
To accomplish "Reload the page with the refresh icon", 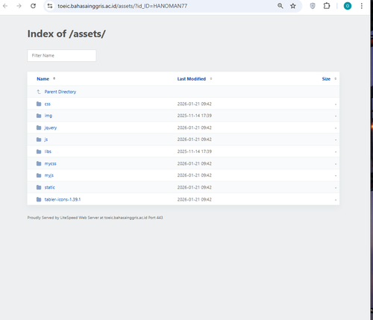I will (x=33, y=6).
